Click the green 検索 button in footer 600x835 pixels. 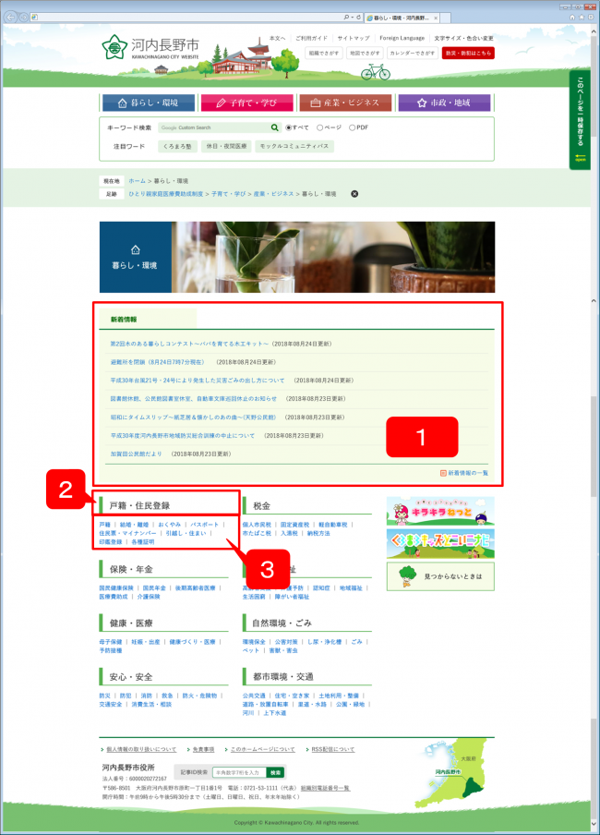click(275, 772)
